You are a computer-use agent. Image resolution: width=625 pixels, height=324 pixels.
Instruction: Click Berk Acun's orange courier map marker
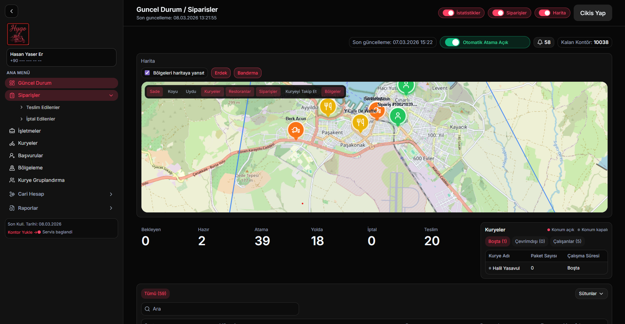pos(296,130)
